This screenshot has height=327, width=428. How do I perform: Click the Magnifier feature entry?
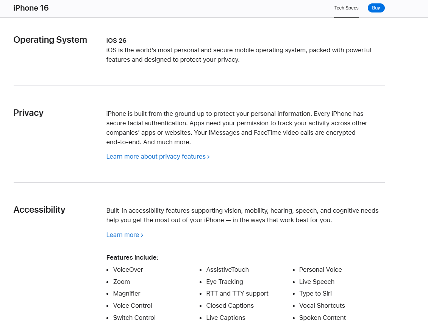(127, 294)
